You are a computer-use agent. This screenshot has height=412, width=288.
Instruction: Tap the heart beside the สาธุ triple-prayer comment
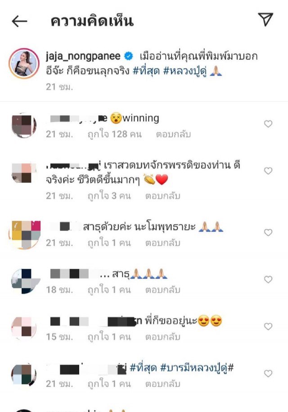pyautogui.click(x=268, y=279)
